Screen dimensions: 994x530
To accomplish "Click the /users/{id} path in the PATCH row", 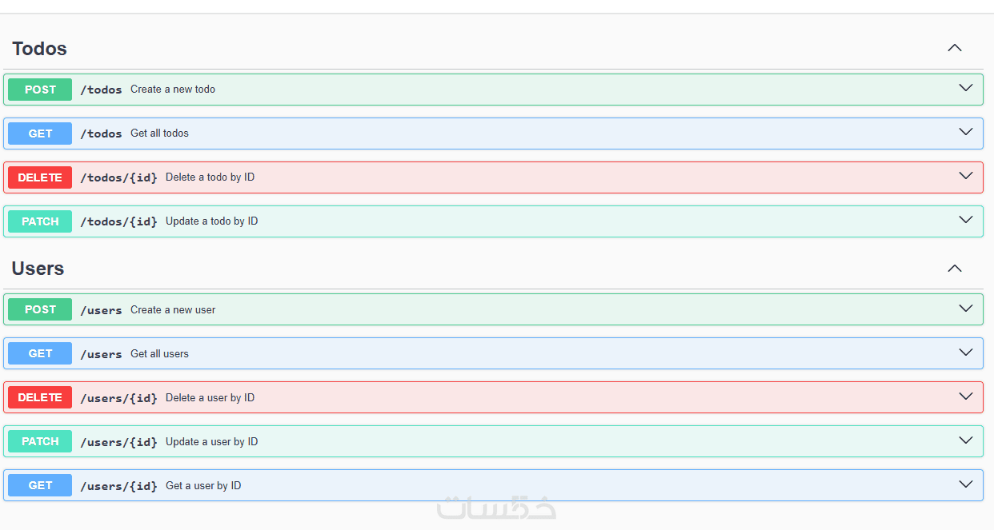I will tap(118, 442).
